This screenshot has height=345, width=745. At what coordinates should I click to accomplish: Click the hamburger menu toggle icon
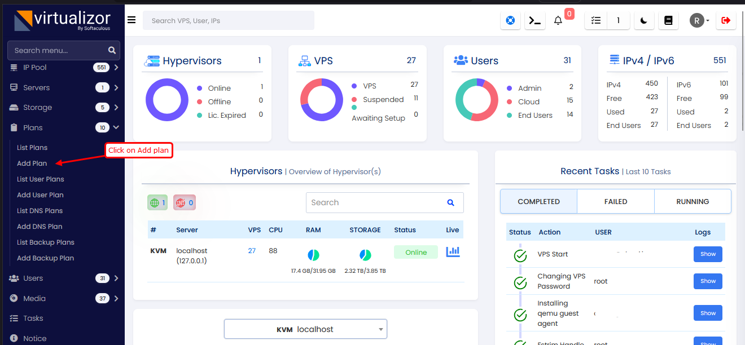pyautogui.click(x=132, y=20)
